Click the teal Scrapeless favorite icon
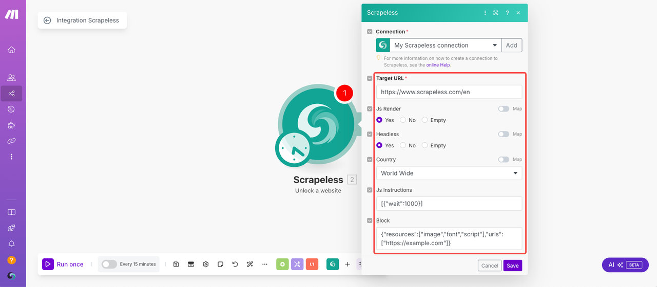657x287 pixels. (x=333, y=264)
